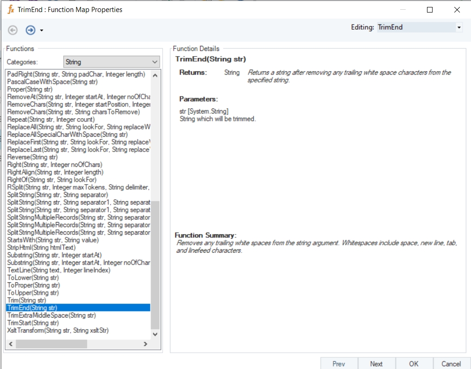Viewport: 471px width, 369px height.
Task: Select StripHtml(String htmlText) function
Action: click(x=41, y=248)
